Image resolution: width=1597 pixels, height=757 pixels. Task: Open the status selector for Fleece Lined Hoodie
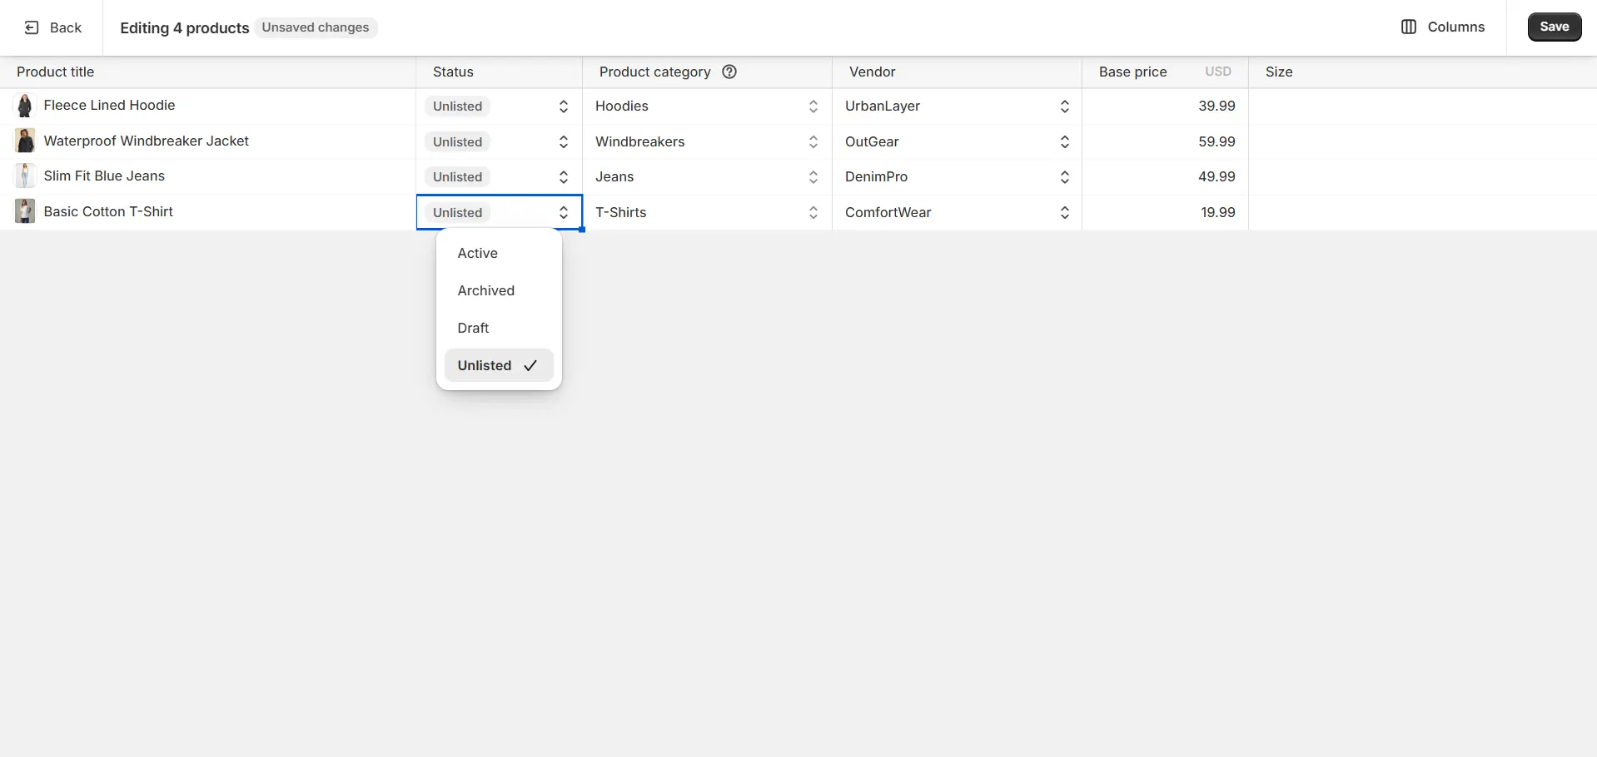498,106
